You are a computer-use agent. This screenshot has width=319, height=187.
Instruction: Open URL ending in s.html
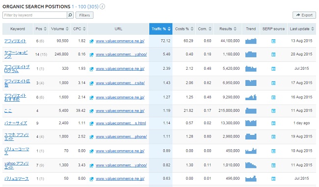click(x=121, y=123)
